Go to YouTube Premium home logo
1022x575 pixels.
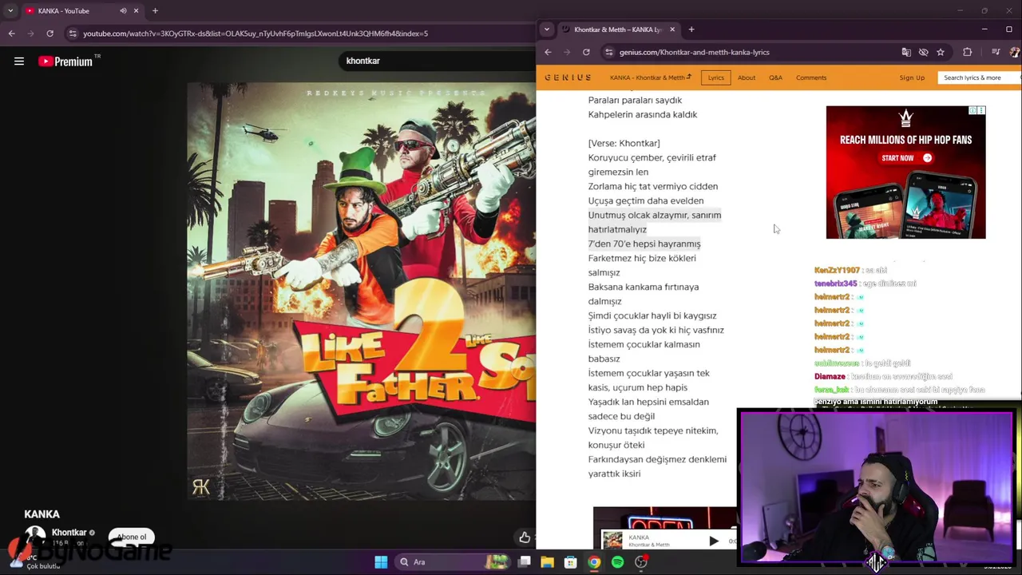(x=65, y=61)
